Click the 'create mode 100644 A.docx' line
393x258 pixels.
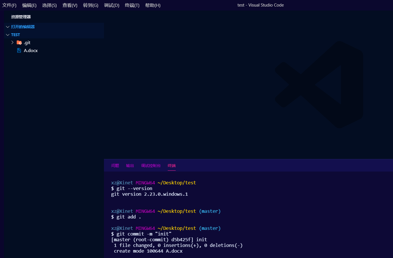(x=148, y=251)
